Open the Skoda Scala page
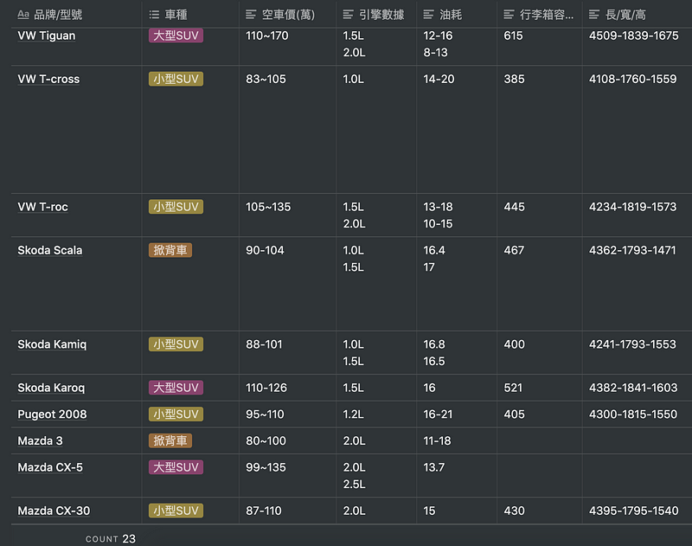This screenshot has height=546, width=692. point(50,250)
